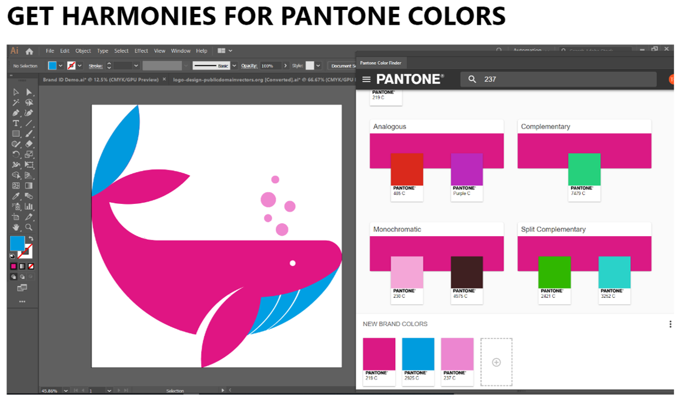Viewport: 682px width, 403px height.
Task: Select the Free Transform tool
Action: [x=29, y=164]
